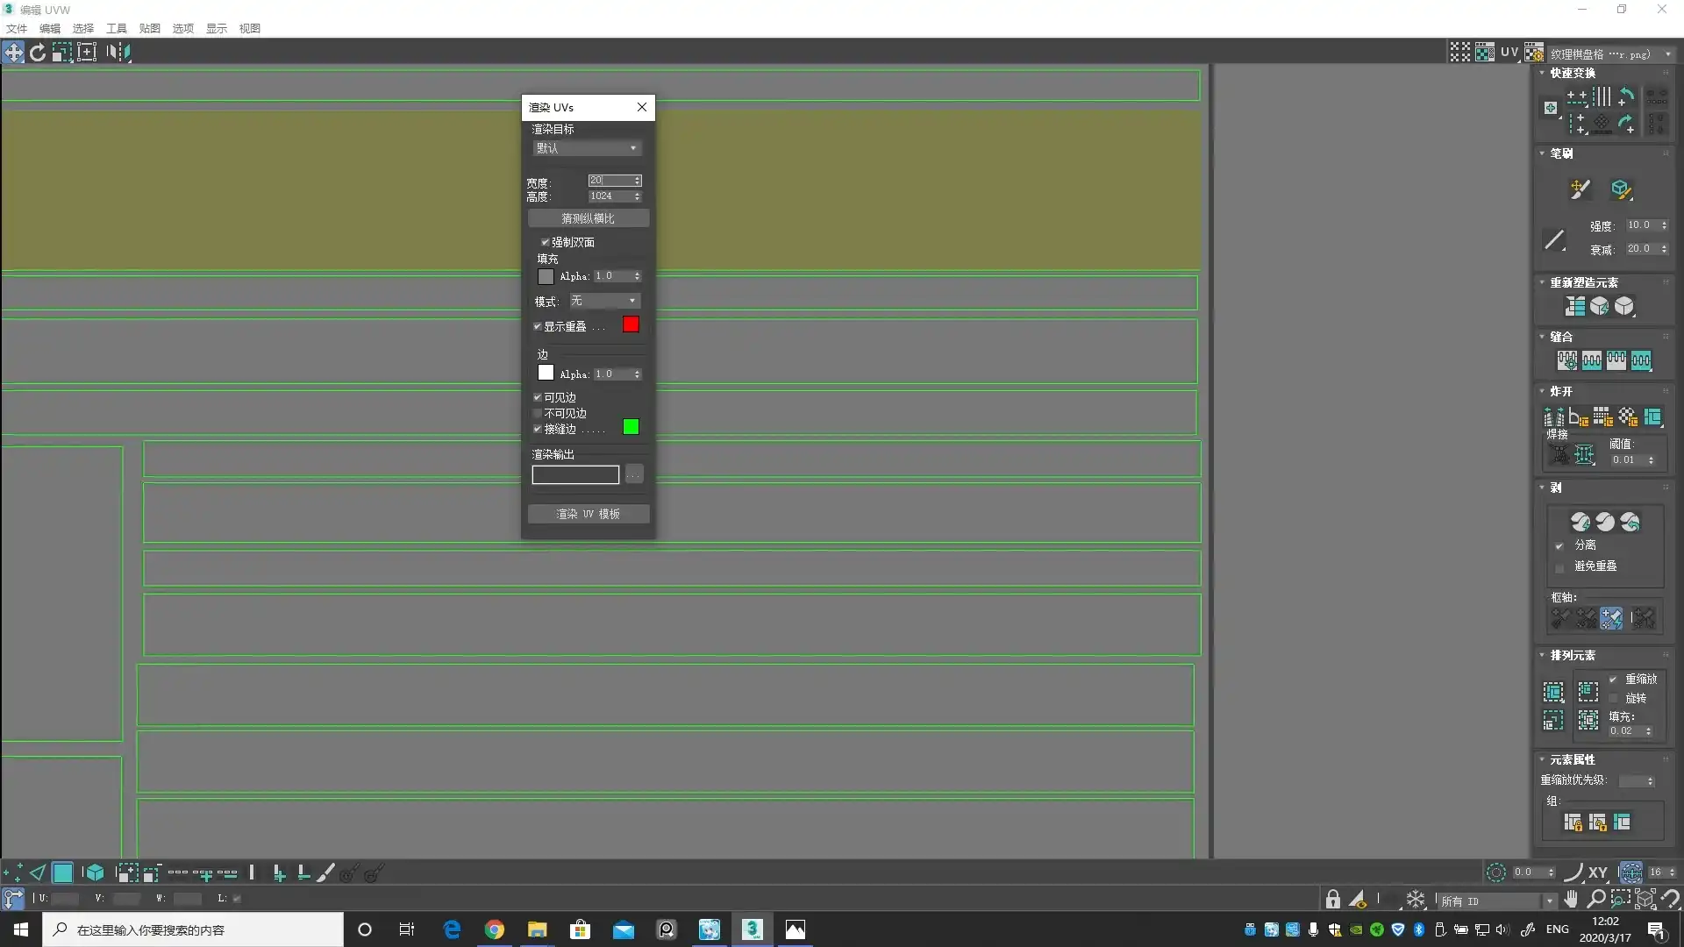Viewport: 1684px width, 947px height.
Task: Select the Move tool in top toolbar
Action: [13, 53]
